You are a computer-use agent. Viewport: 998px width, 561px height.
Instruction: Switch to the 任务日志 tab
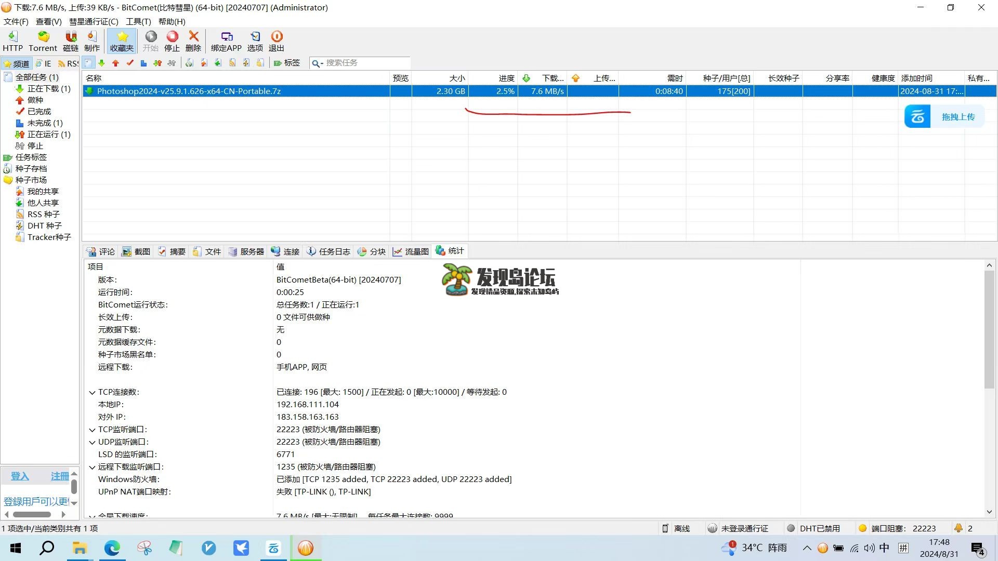(329, 251)
